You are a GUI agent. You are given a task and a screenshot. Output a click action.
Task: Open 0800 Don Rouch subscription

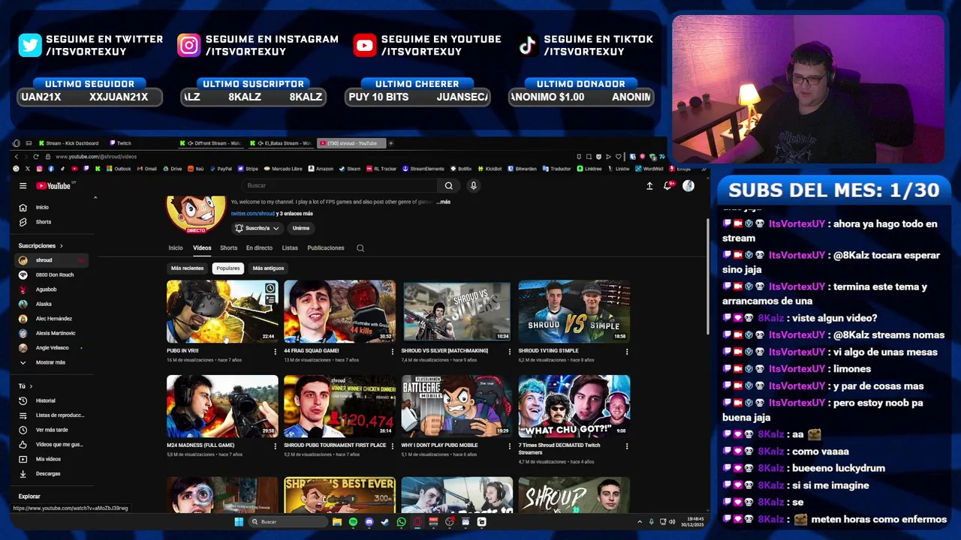click(50, 274)
